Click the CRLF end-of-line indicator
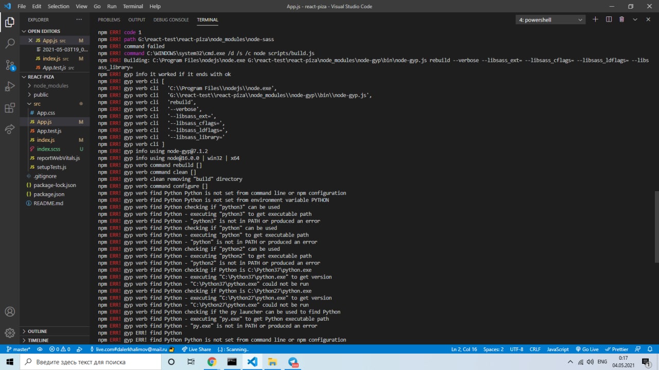 pyautogui.click(x=535, y=349)
